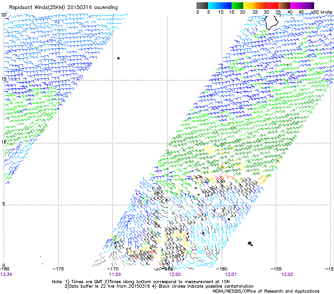Viewport: 334px width, 294px height.
Task: Click the latitude label '5'
Action: pos(4,204)
